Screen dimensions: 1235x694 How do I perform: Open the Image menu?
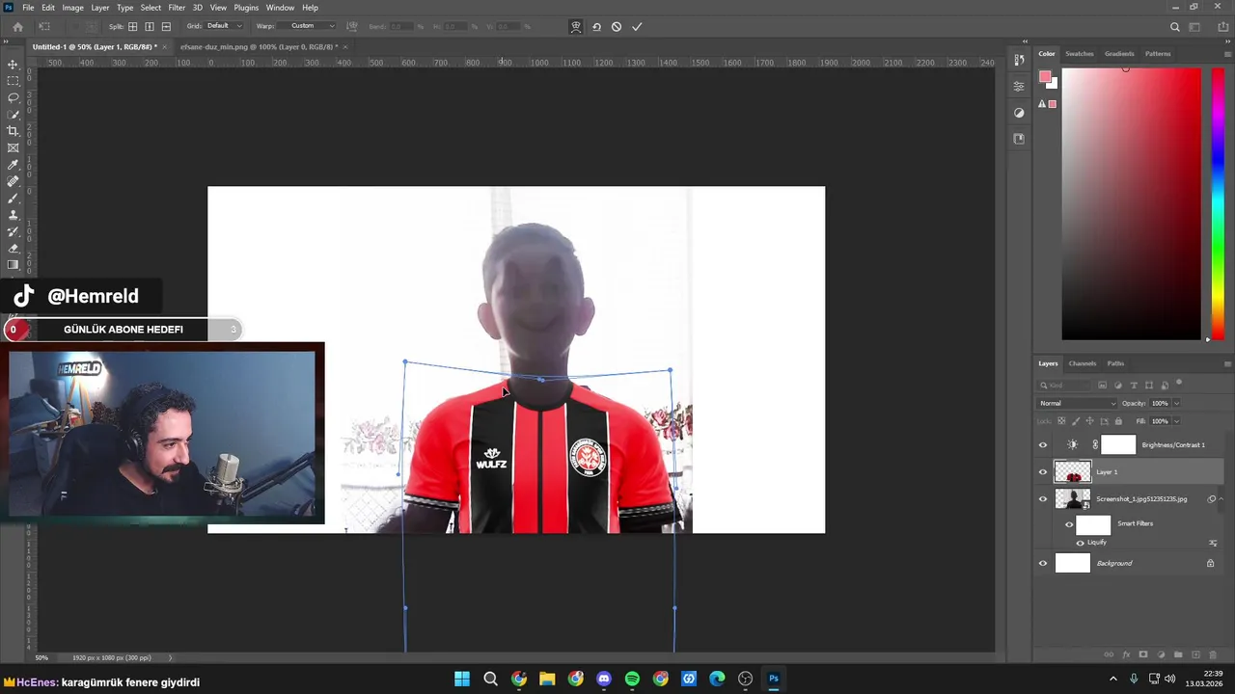pyautogui.click(x=72, y=8)
